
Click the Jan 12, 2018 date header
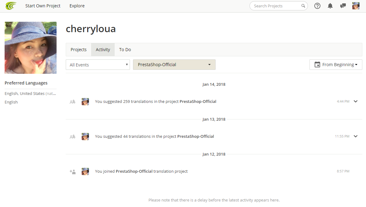point(214,154)
